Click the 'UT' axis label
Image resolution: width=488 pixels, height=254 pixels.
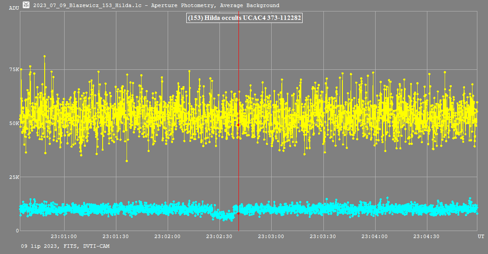pyautogui.click(x=481, y=236)
